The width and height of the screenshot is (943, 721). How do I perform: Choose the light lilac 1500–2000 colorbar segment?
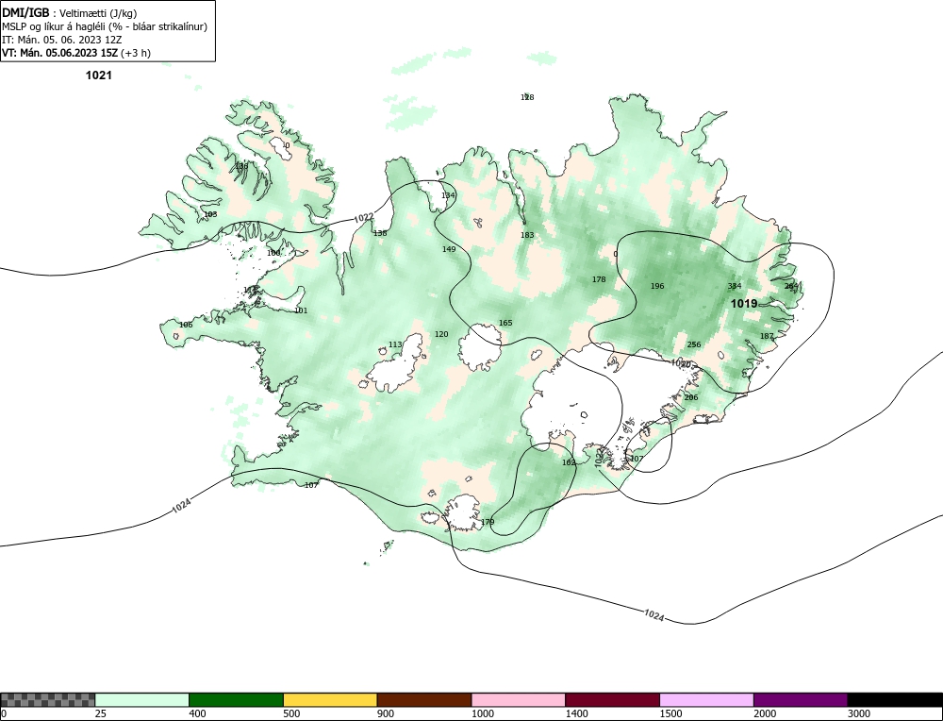[x=706, y=699]
